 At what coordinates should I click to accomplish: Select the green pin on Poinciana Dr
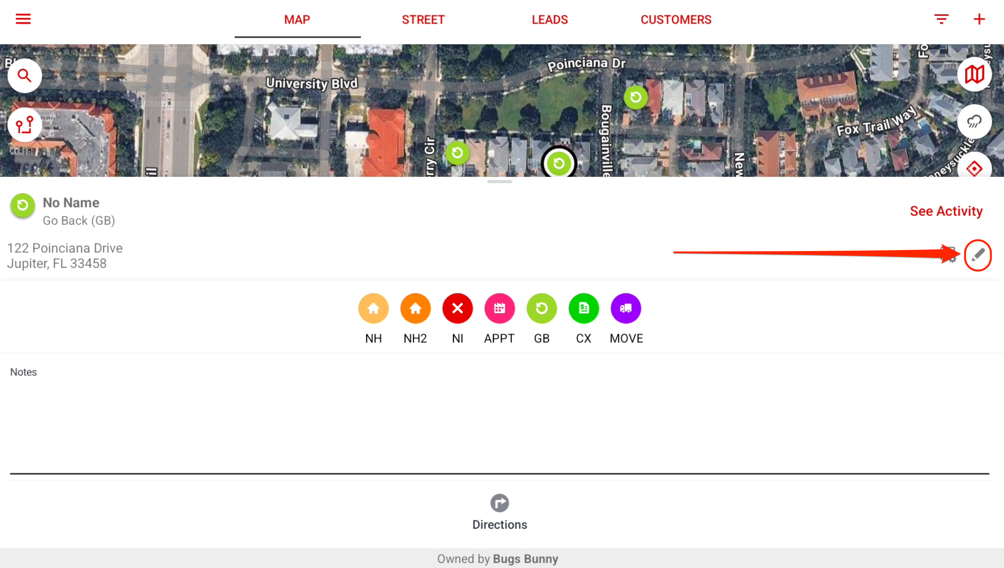tap(635, 97)
